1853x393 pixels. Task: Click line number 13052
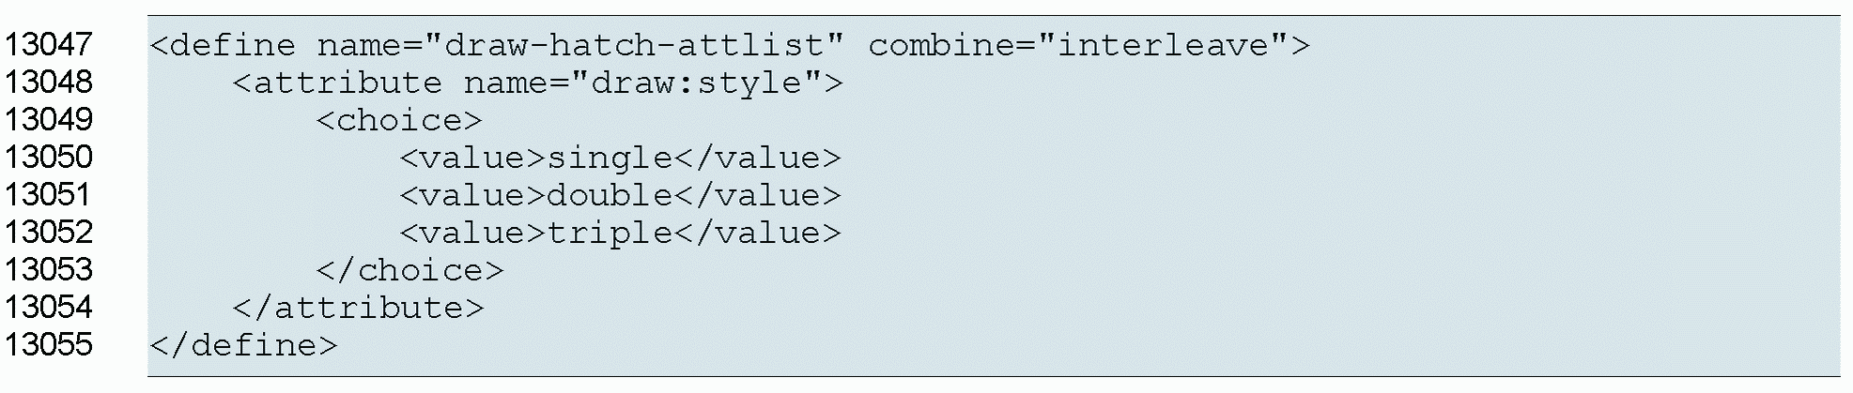(x=49, y=233)
